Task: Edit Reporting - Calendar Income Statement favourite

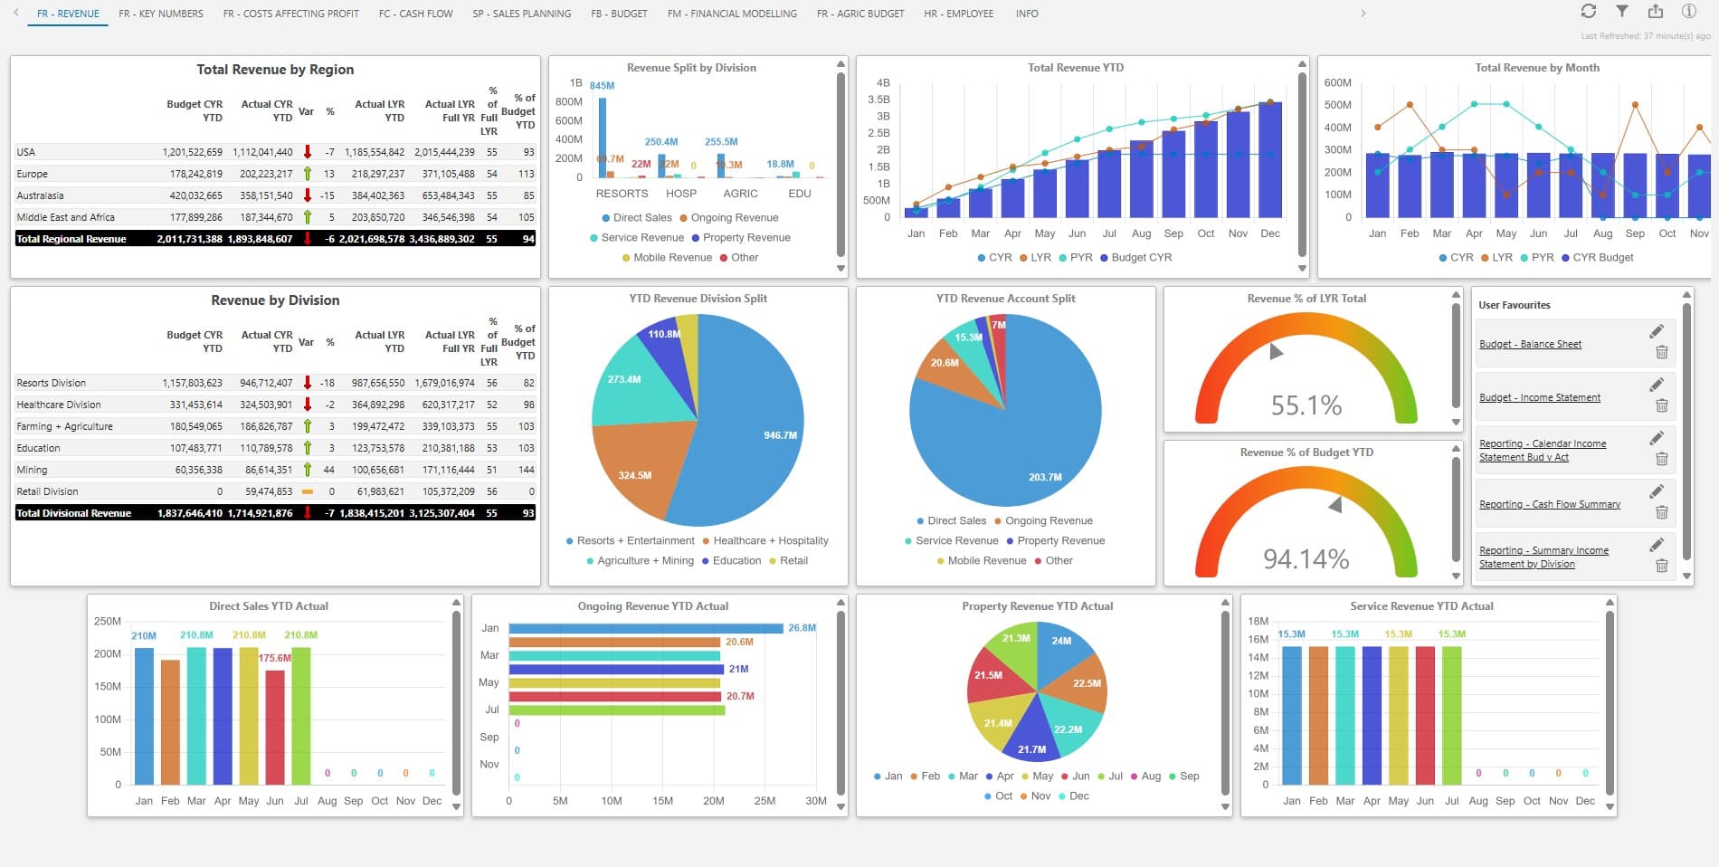Action: coord(1657,439)
